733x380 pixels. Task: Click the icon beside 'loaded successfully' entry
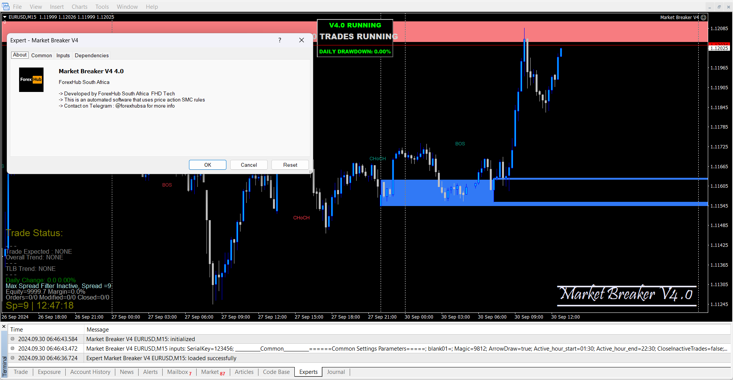pos(13,358)
